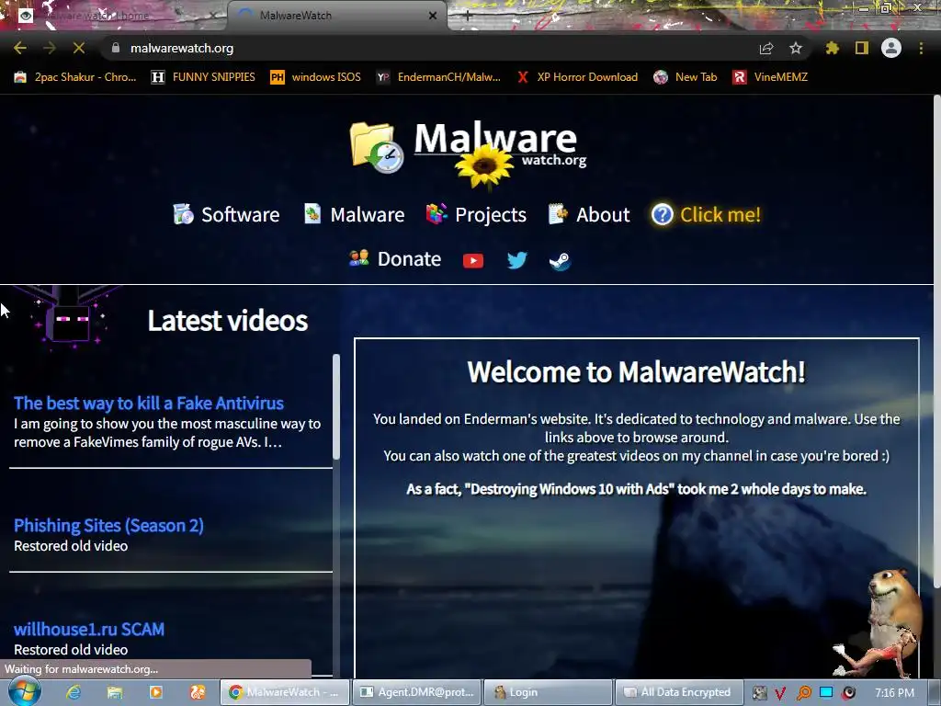
Task: Open the Malware menu item
Action: 354,214
